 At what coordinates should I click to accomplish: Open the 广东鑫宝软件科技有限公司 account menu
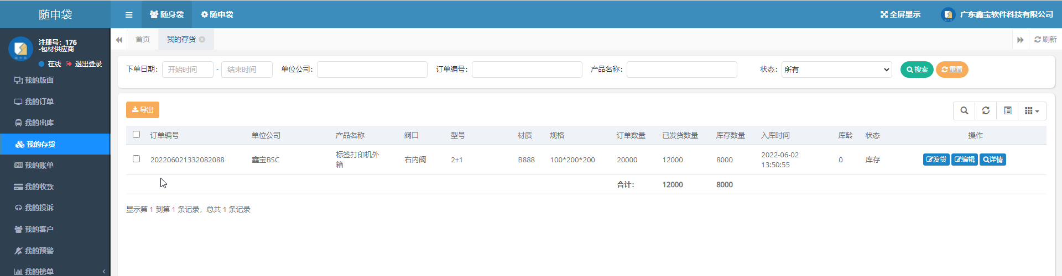(x=997, y=14)
